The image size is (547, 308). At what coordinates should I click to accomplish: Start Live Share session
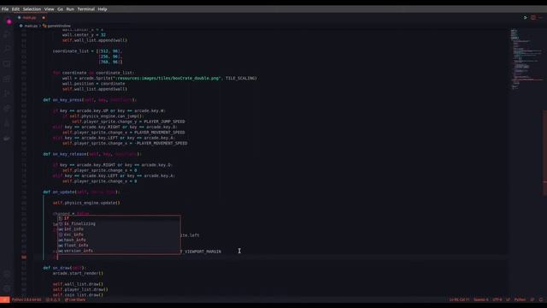(x=75, y=299)
